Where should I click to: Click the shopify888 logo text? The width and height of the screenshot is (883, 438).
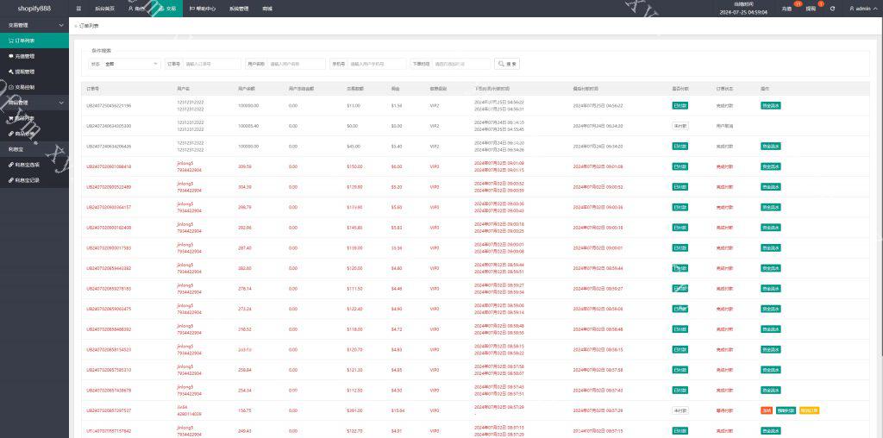pyautogui.click(x=34, y=9)
